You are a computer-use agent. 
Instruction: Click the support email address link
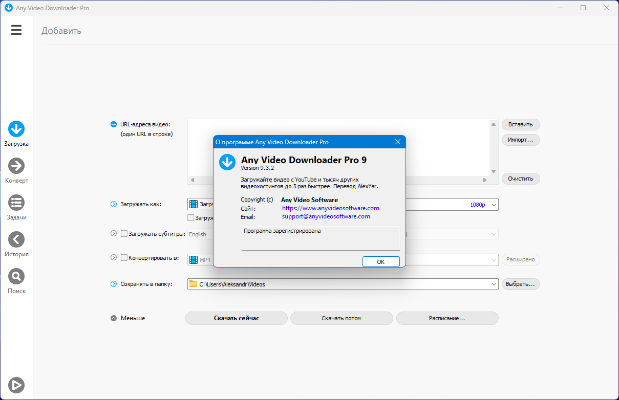[x=326, y=216]
